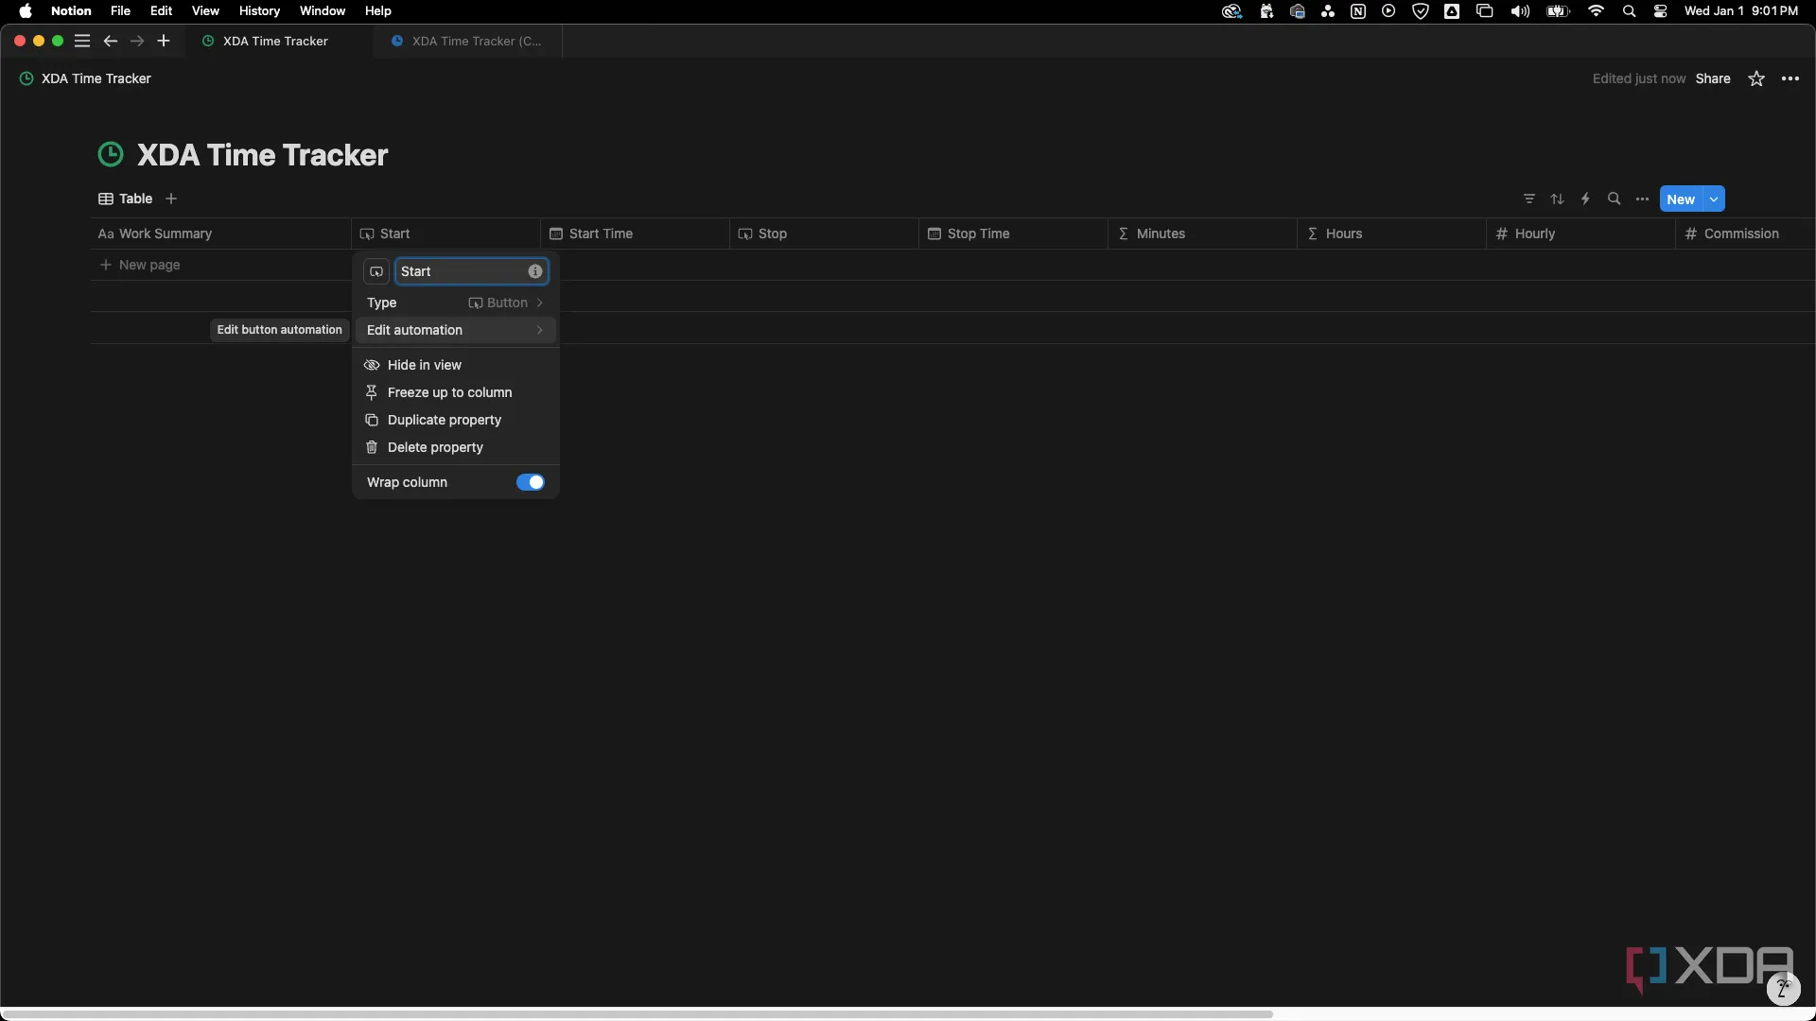The height and width of the screenshot is (1021, 1816).
Task: Add a row with New page
Action: tap(140, 265)
